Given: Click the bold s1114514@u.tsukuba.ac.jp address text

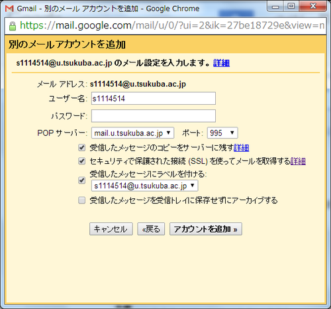Looking at the screenshot, I should [x=138, y=84].
